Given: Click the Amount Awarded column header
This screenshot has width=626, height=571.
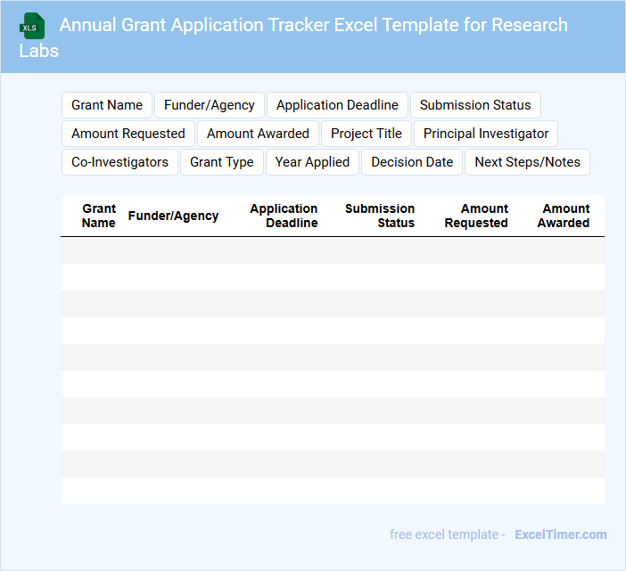Looking at the screenshot, I should pos(564,216).
